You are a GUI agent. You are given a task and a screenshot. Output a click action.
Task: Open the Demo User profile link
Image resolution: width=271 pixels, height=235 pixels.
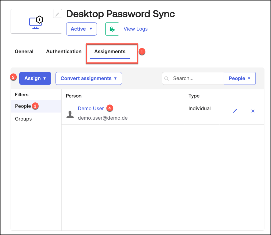point(91,108)
